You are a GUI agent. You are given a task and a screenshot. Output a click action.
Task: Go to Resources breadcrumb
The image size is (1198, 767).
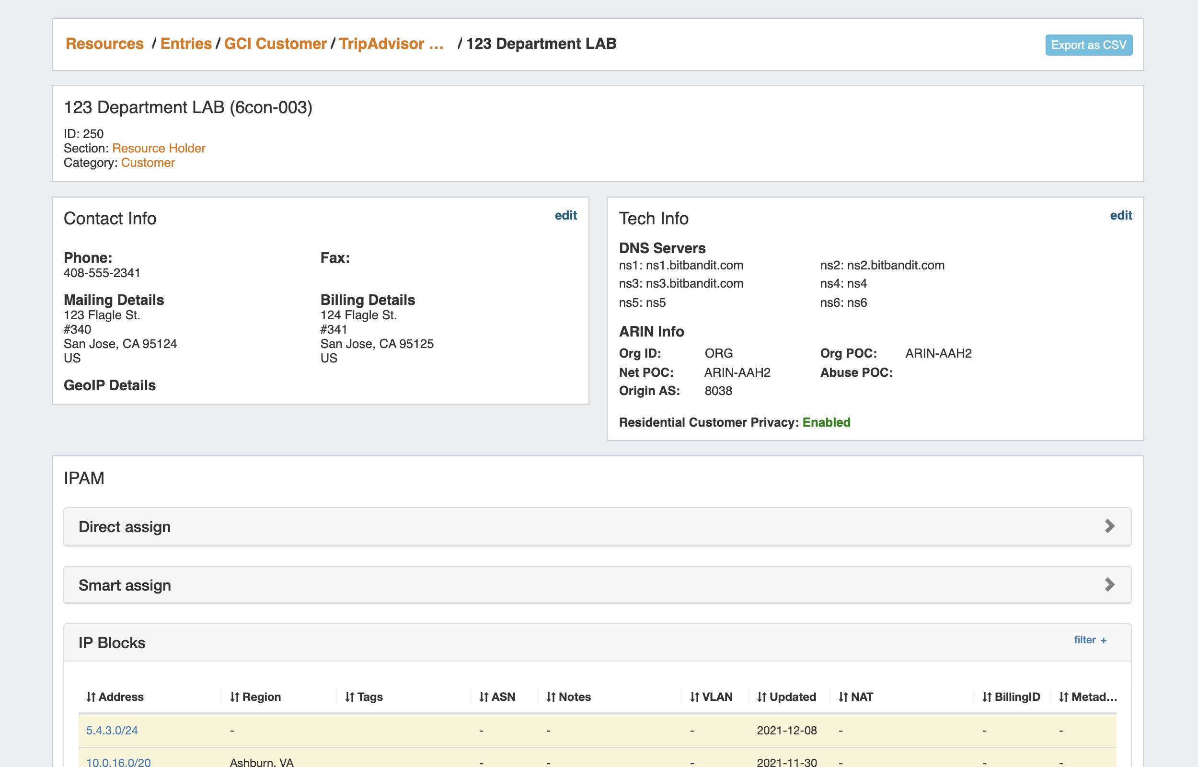click(104, 44)
